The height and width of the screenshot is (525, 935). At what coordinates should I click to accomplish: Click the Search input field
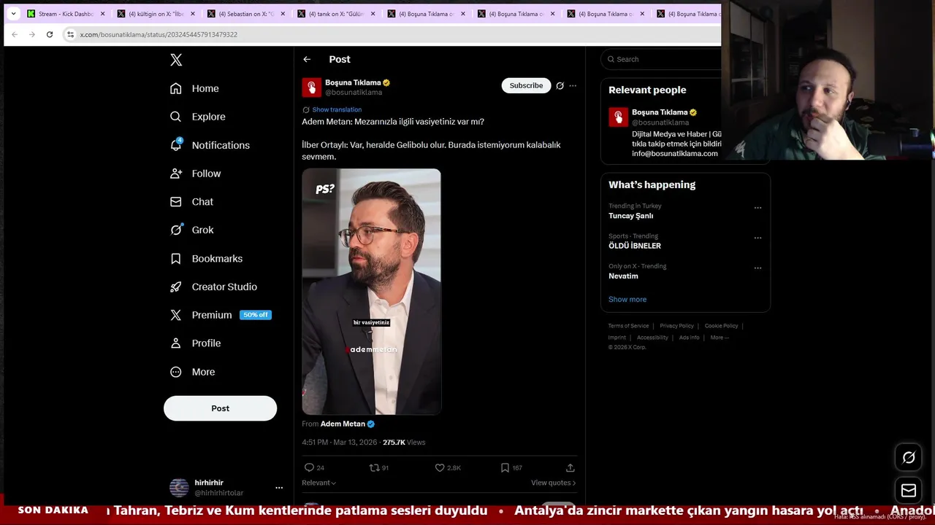(x=665, y=59)
